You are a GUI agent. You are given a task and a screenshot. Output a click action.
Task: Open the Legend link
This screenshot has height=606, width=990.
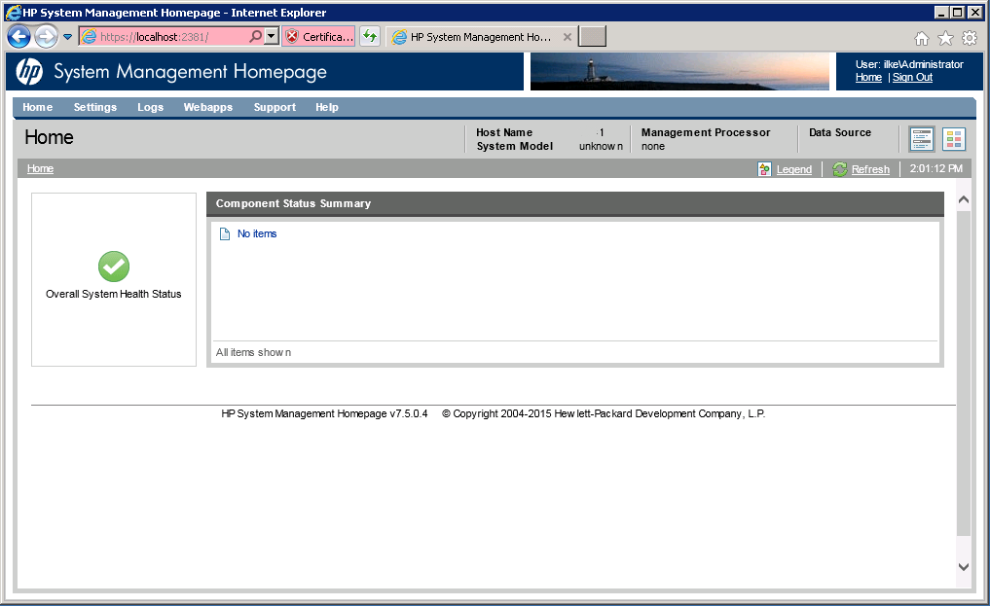click(x=794, y=169)
